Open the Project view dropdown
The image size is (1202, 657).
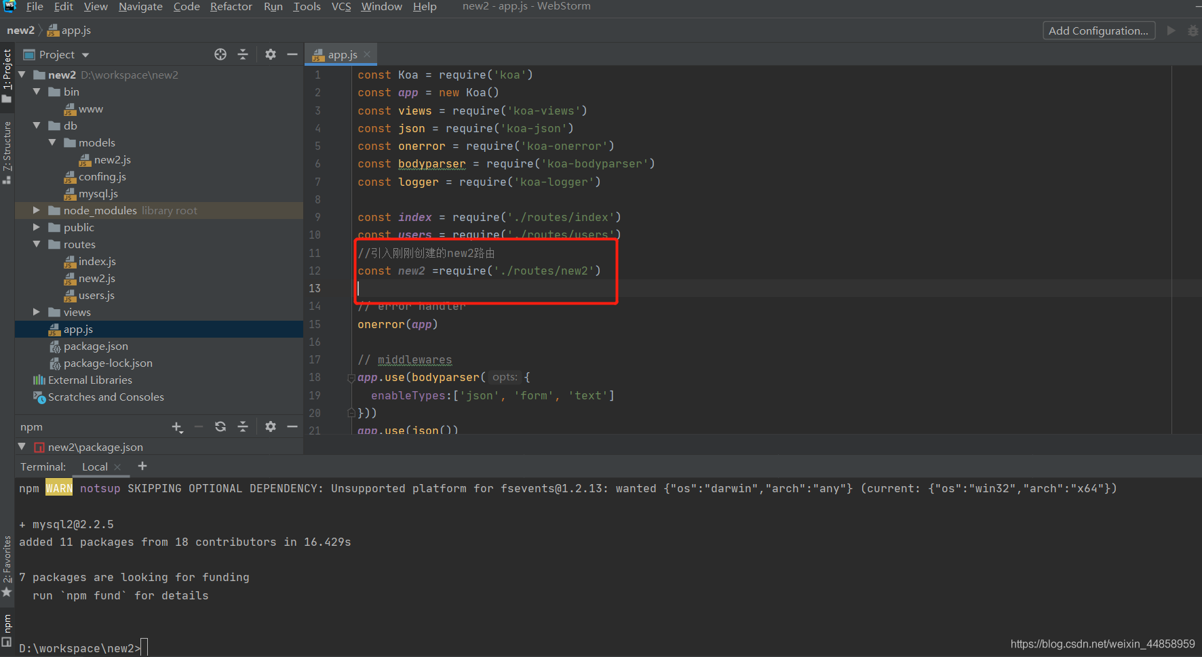point(85,55)
